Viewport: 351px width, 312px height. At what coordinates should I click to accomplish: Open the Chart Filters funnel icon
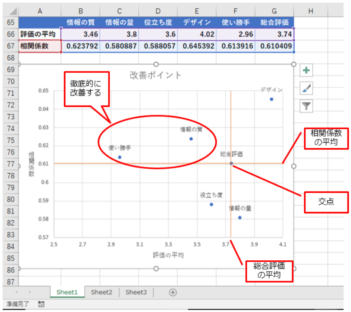(306, 106)
